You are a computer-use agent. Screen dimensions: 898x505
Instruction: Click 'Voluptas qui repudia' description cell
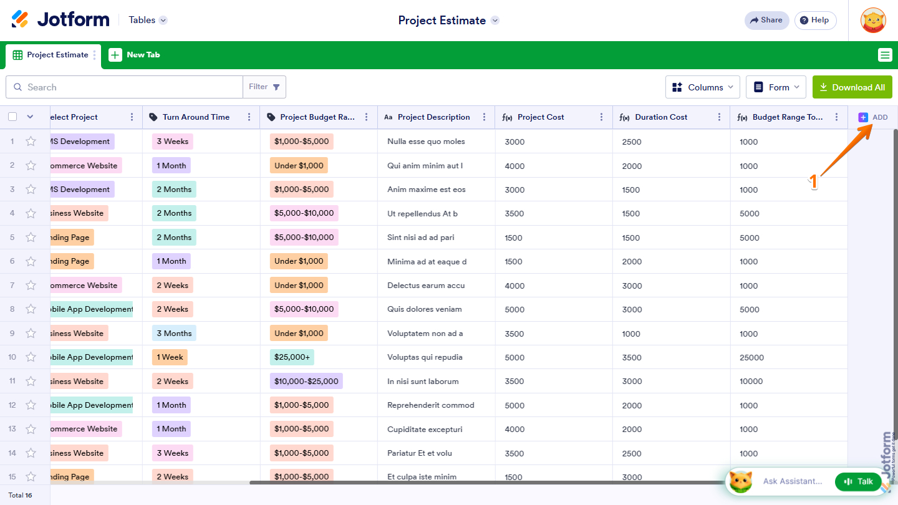(x=437, y=357)
